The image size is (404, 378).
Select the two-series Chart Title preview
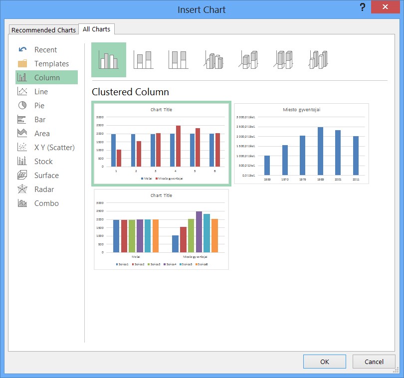point(161,144)
